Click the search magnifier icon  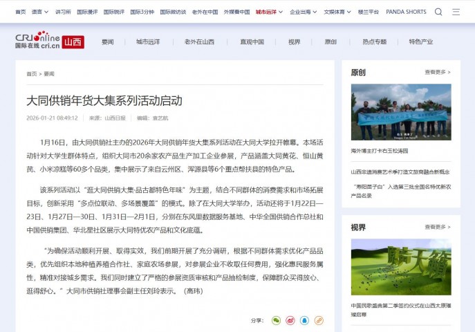(438, 12)
